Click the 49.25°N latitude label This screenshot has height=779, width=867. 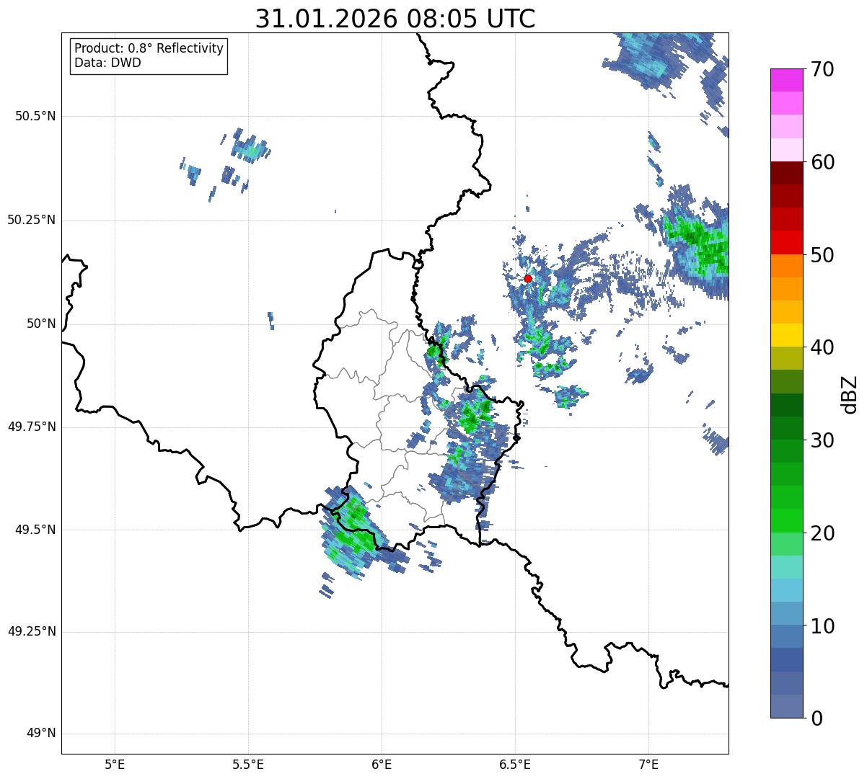pos(31,632)
